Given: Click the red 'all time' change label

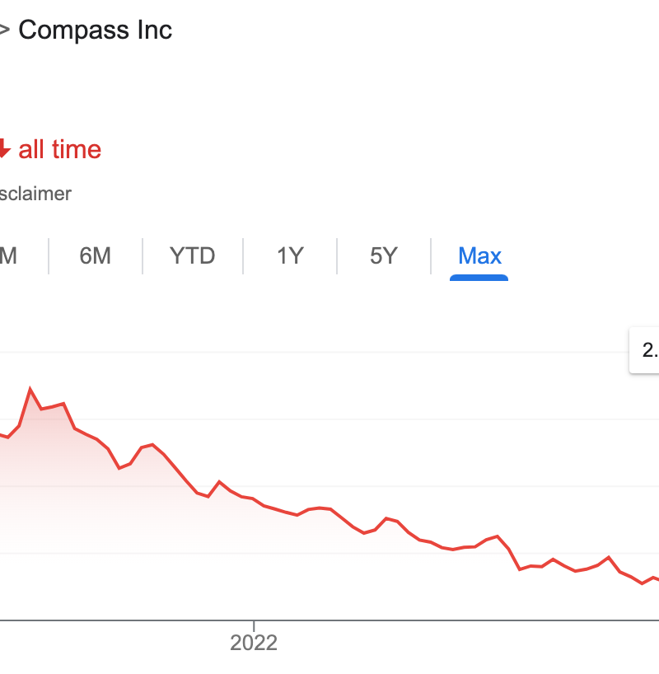Looking at the screenshot, I should 59,149.
